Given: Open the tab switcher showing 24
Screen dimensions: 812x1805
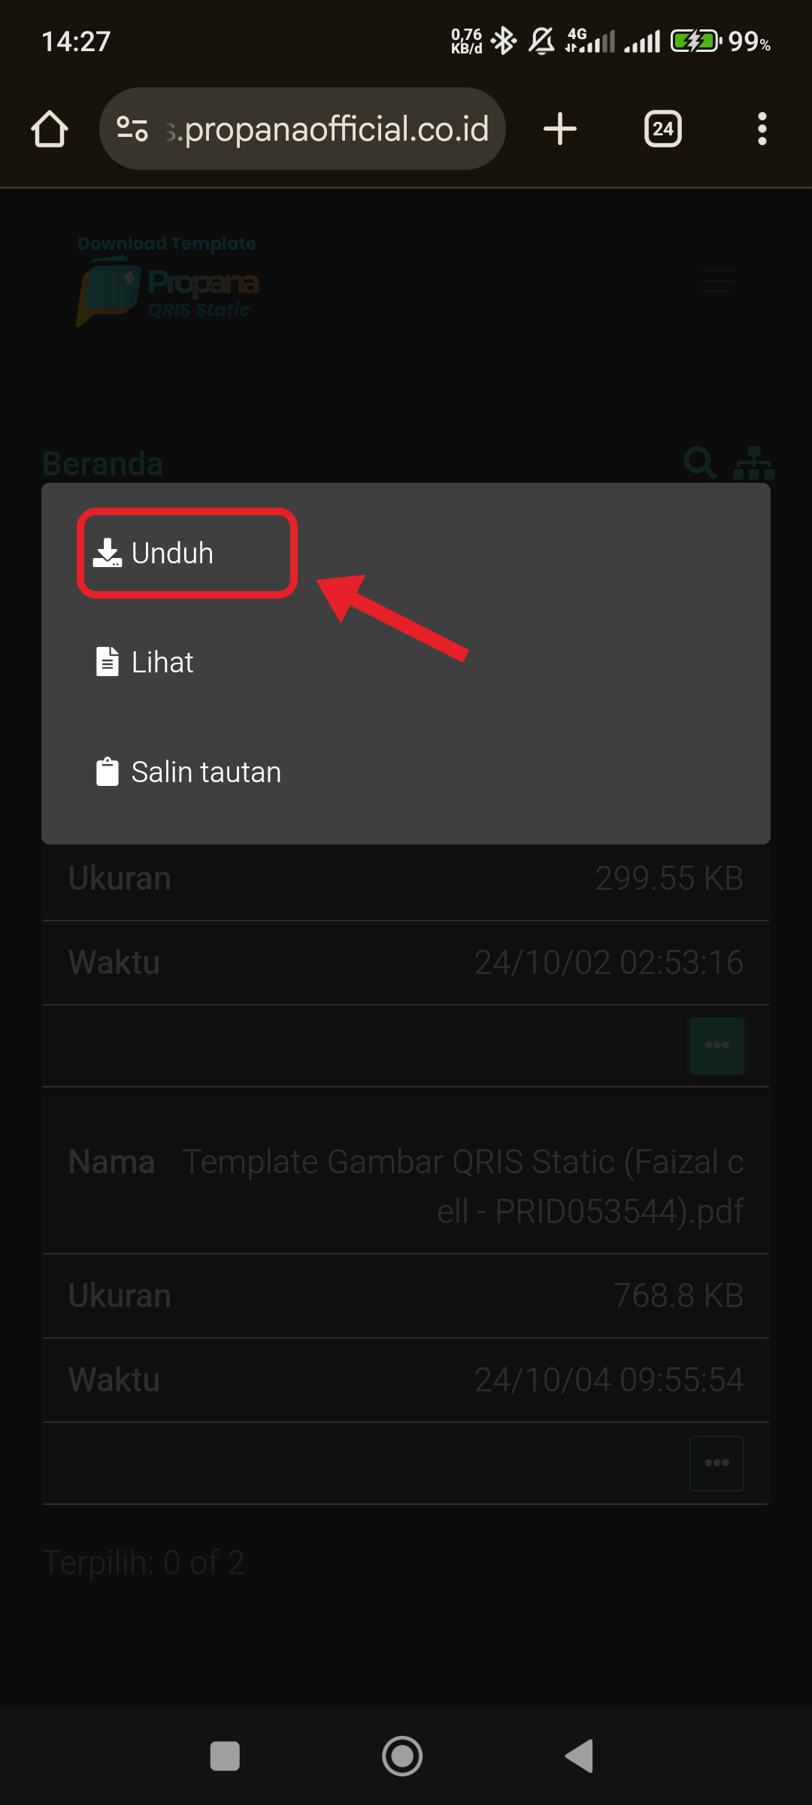Looking at the screenshot, I should tap(663, 129).
